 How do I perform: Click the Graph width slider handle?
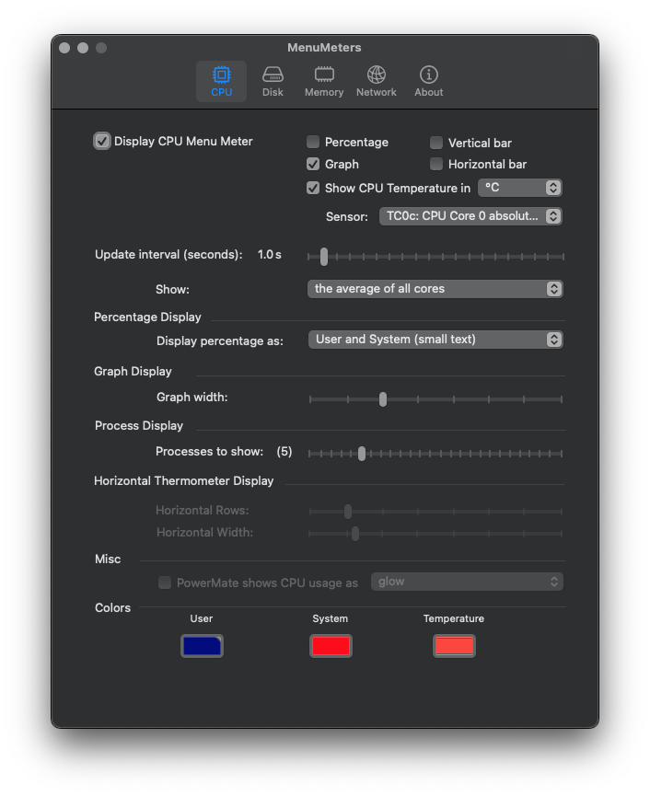383,399
